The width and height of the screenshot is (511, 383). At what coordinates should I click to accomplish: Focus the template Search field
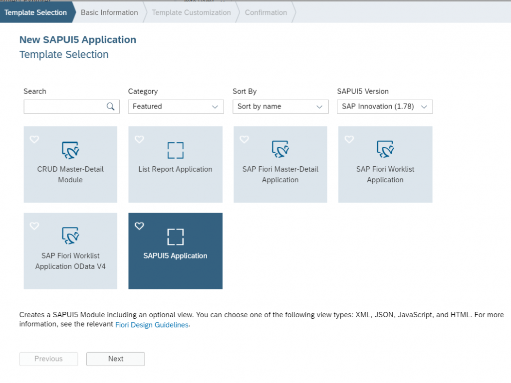(x=72, y=107)
